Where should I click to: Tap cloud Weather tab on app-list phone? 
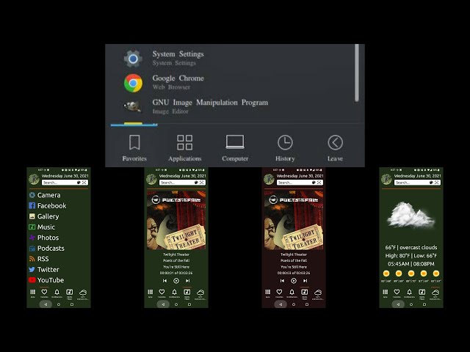83,293
